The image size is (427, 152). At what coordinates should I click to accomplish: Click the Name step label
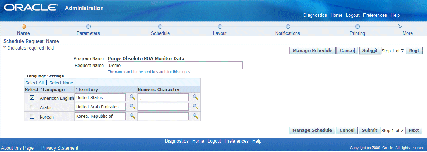tap(23, 33)
